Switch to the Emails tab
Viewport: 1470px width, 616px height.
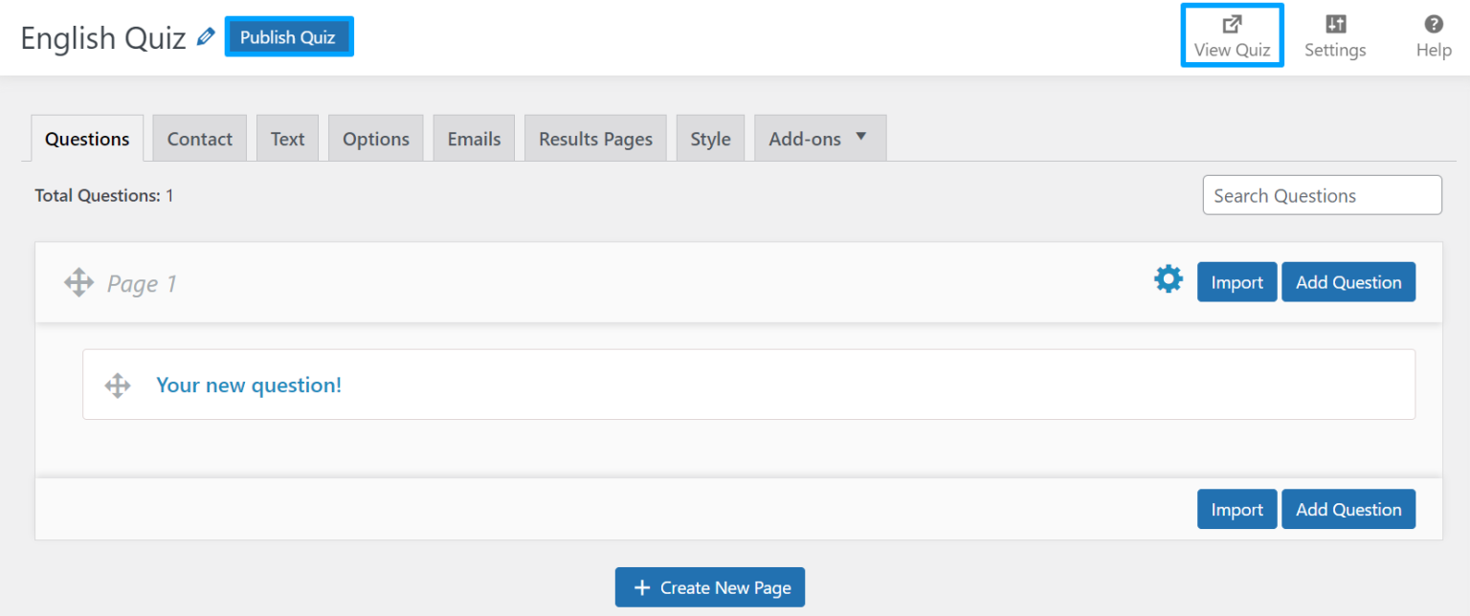tap(474, 137)
